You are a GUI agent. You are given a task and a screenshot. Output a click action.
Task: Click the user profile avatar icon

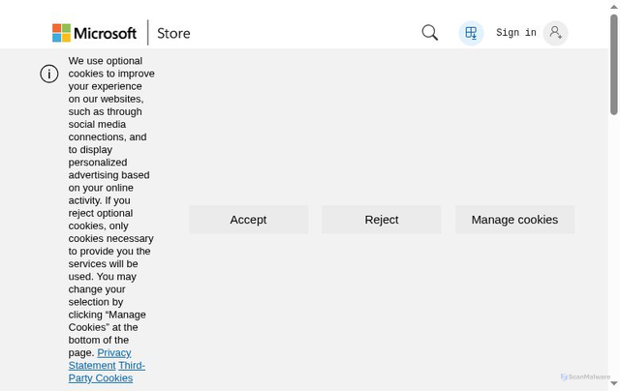click(555, 33)
